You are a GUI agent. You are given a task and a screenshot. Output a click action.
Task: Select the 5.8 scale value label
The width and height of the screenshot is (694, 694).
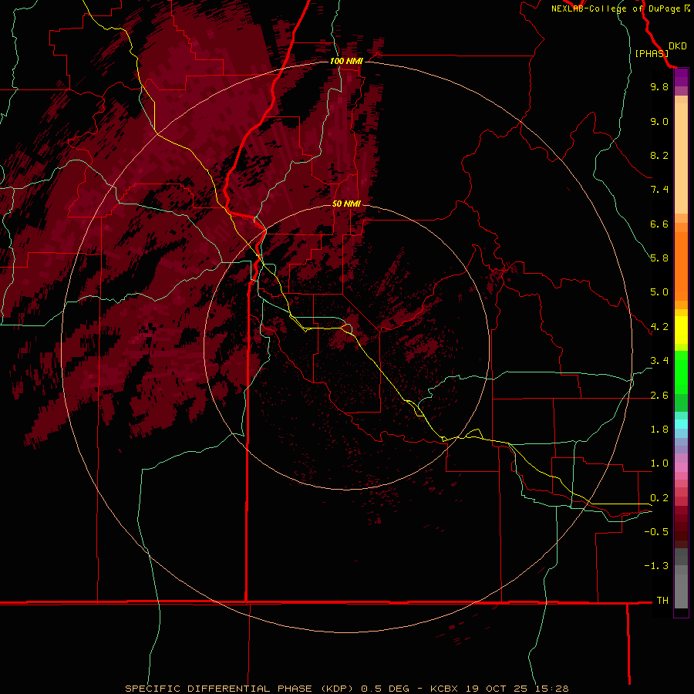pyautogui.click(x=659, y=258)
